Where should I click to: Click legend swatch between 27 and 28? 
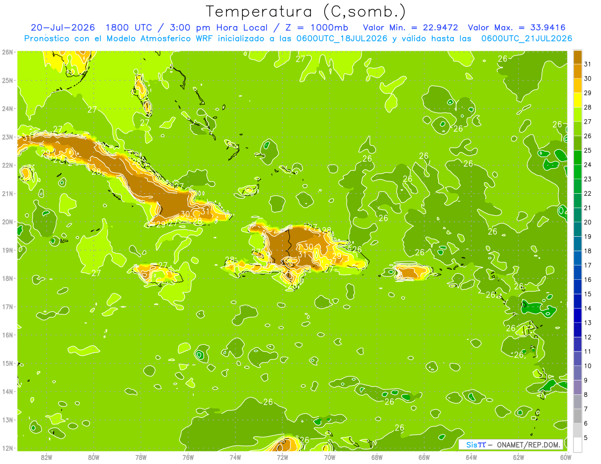(x=577, y=114)
